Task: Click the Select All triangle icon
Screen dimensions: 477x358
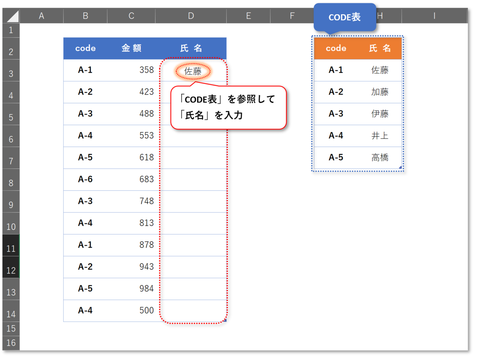Action: tap(11, 15)
